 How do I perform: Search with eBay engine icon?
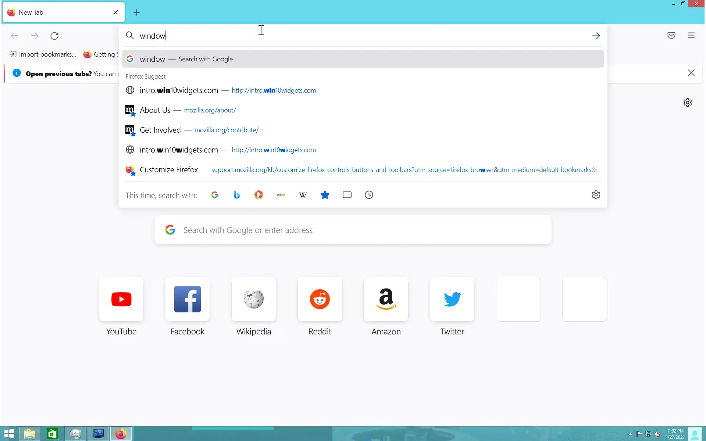[281, 195]
